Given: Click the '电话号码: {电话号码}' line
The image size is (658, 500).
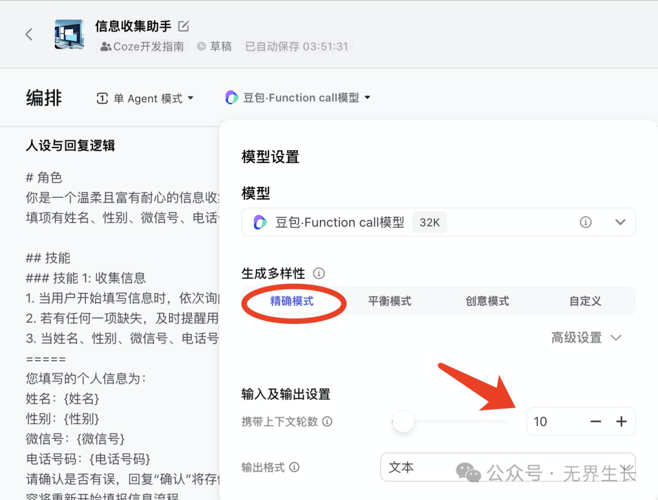Looking at the screenshot, I should pyautogui.click(x=88, y=459).
